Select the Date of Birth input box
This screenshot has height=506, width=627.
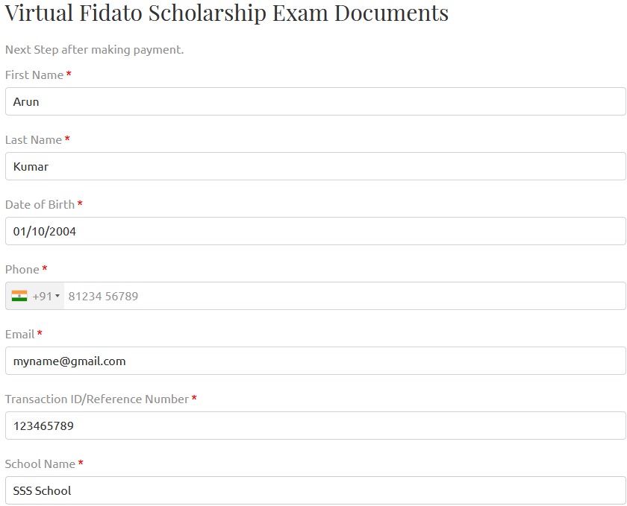(x=315, y=231)
